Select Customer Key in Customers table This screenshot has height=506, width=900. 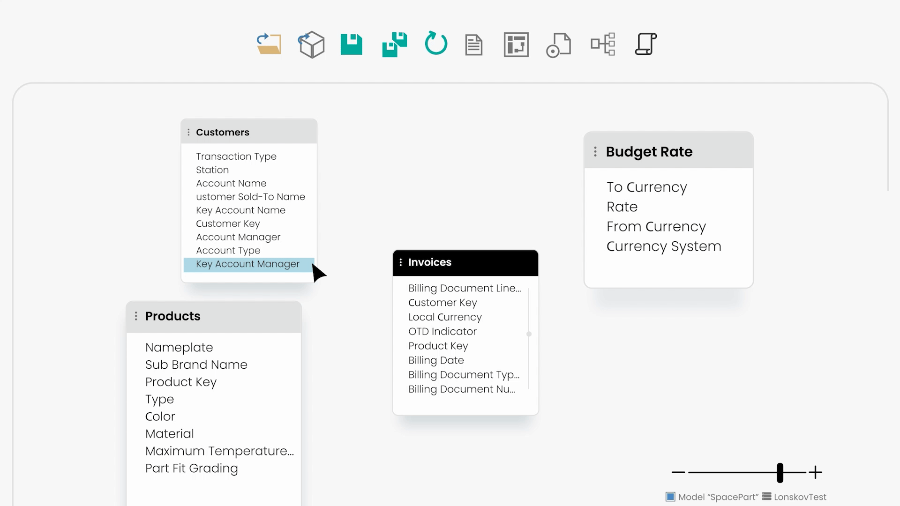coord(228,224)
